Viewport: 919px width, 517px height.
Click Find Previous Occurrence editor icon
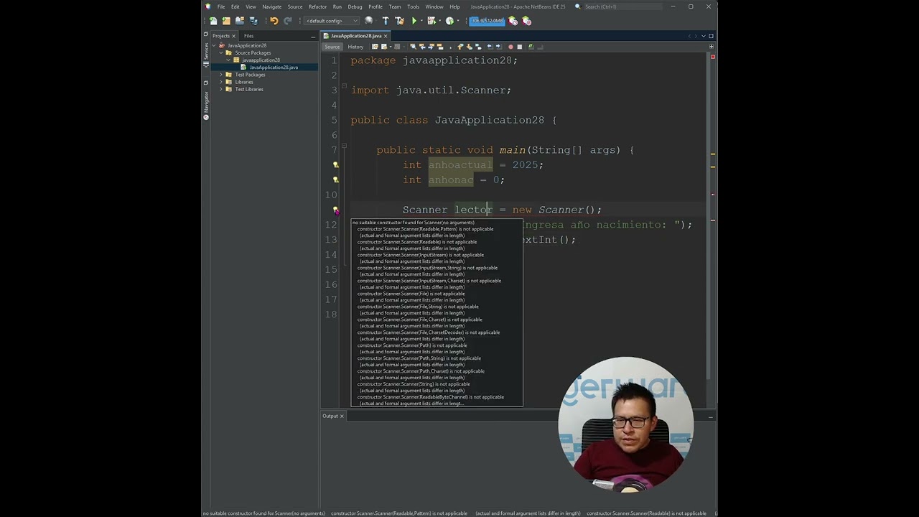[423, 47]
